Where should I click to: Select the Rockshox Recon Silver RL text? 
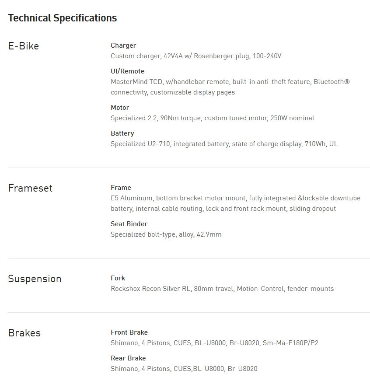pyautogui.click(x=222, y=289)
